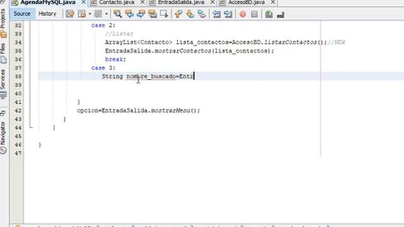Click 'nombre_buscado' variable on line 38
The image size is (404, 227).
(151, 76)
